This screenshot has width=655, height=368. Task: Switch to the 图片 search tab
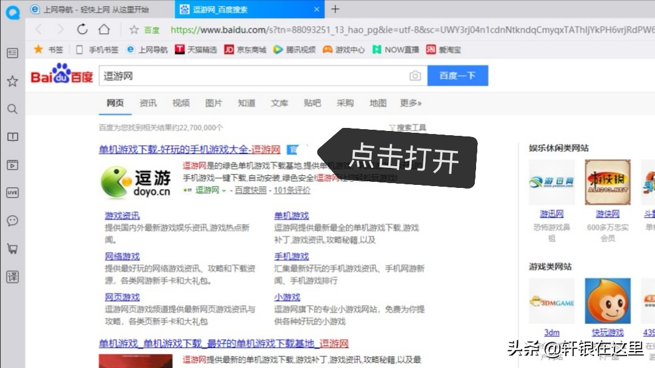(213, 103)
